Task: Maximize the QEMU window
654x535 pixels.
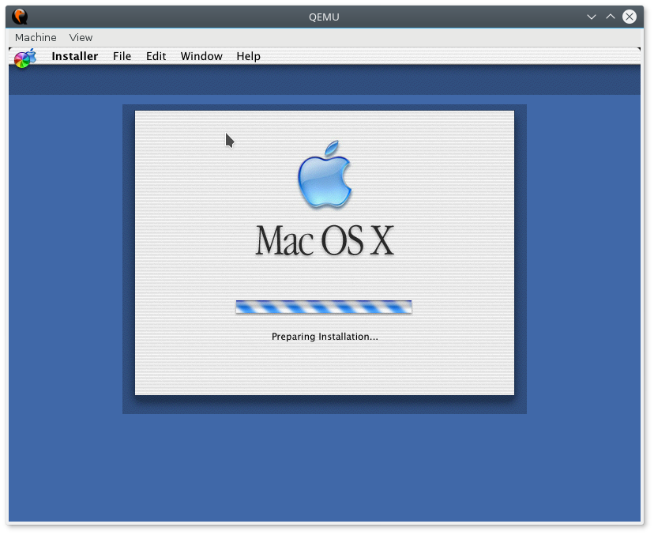Action: [611, 17]
